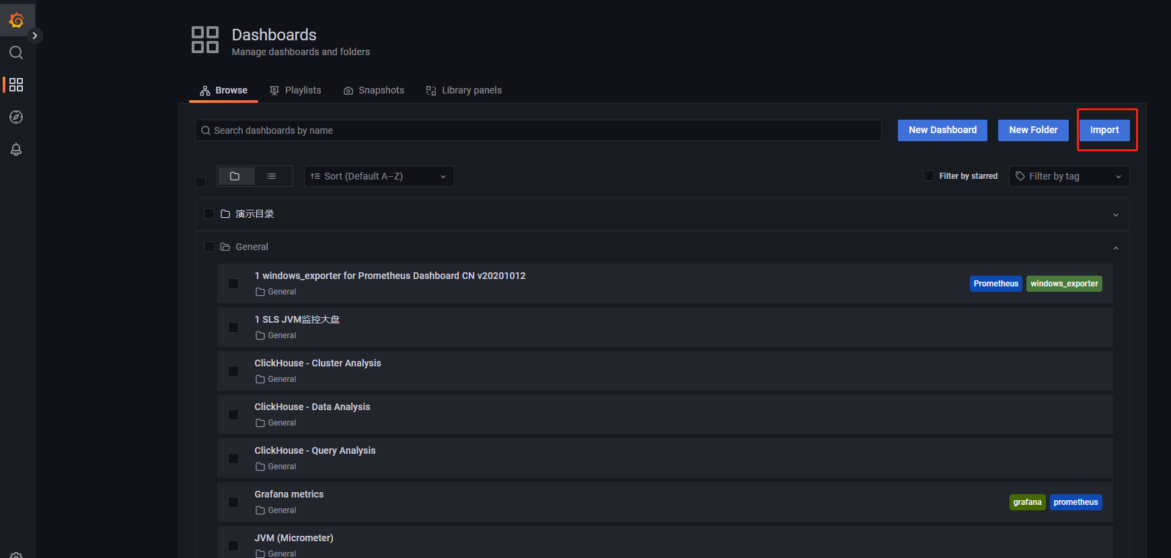1171x558 pixels.
Task: Open the Alerting bell icon
Action: click(x=16, y=149)
